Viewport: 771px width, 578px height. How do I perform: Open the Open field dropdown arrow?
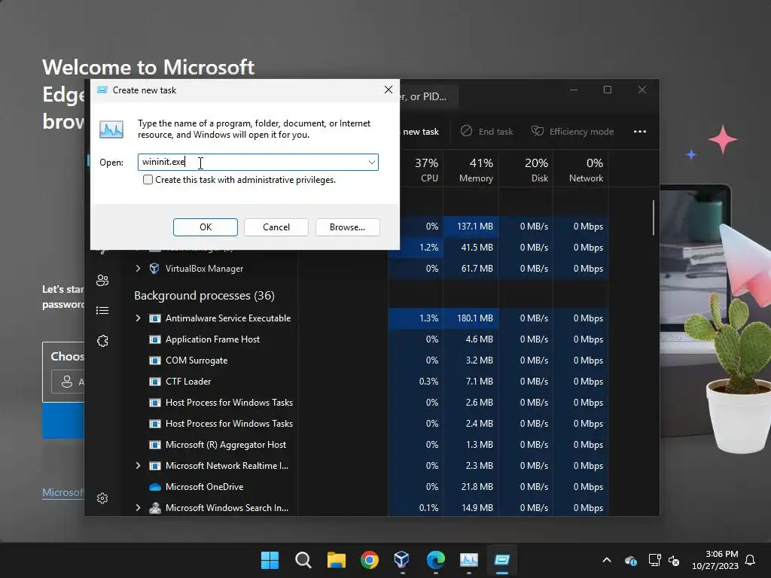coord(372,163)
